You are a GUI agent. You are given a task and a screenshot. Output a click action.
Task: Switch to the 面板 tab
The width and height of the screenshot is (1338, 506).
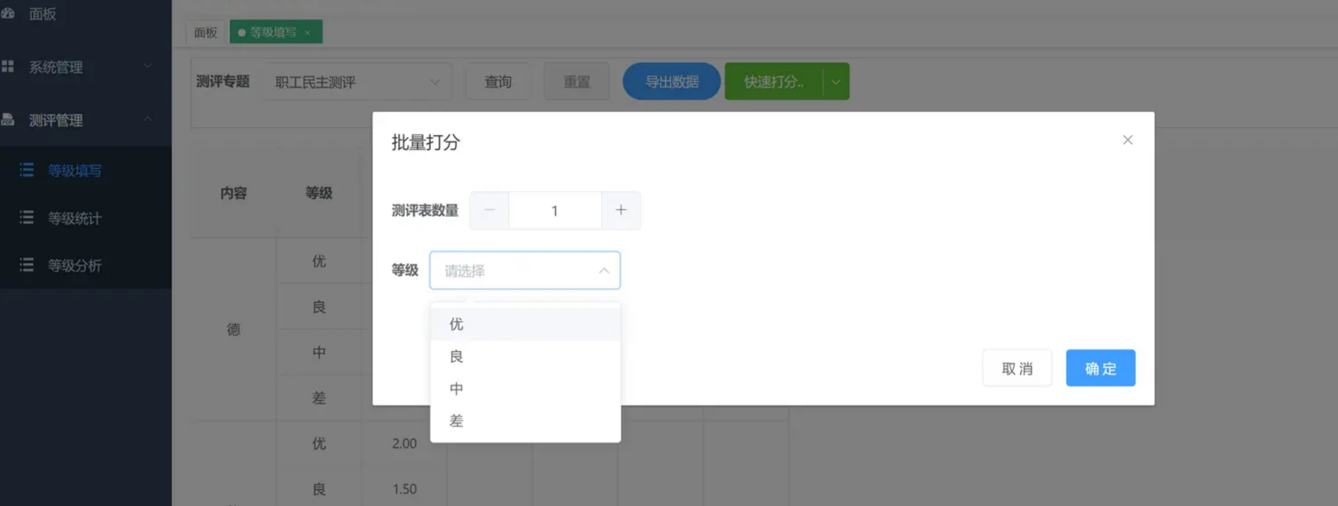click(x=205, y=32)
